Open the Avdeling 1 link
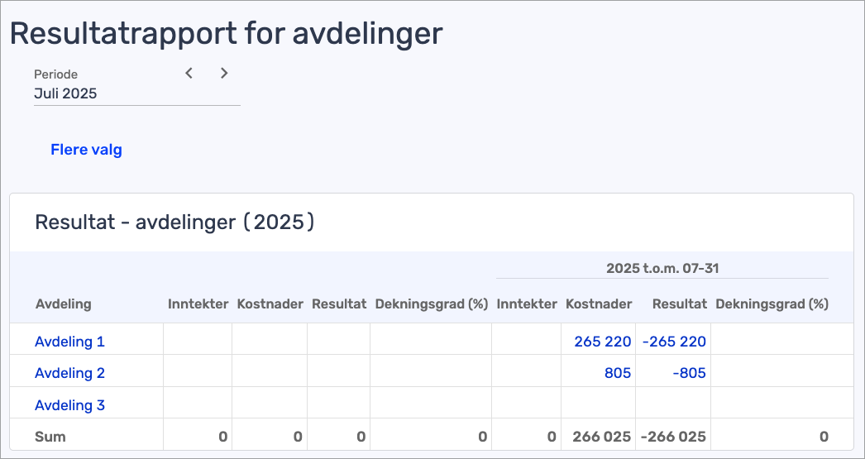Screen dimensions: 865x459 [x=69, y=342]
